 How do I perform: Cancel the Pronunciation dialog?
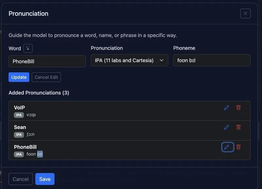pos(21,179)
